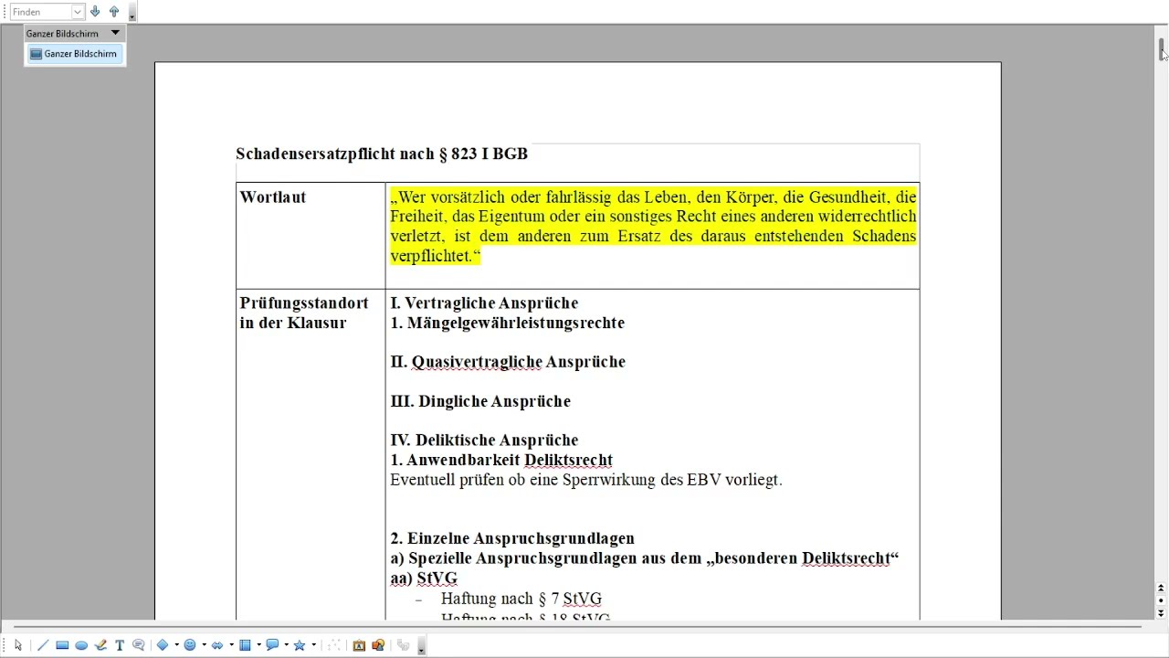Expand the stars shapes dropdown arrow
This screenshot has height=658, width=1169.
313,645
